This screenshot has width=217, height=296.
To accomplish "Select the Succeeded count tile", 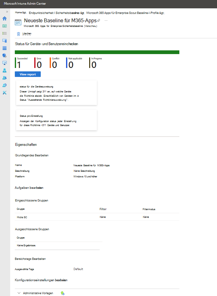I will 21,63.
